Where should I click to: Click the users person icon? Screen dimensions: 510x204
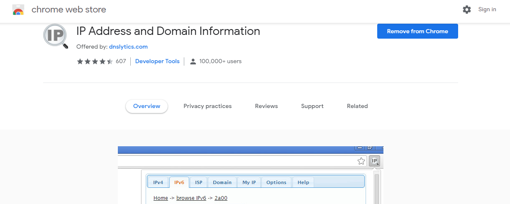[x=193, y=61]
